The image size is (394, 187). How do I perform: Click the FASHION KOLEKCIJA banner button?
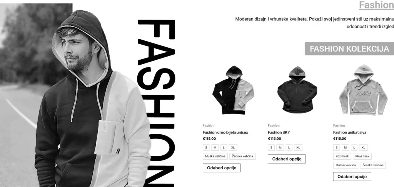(x=349, y=49)
